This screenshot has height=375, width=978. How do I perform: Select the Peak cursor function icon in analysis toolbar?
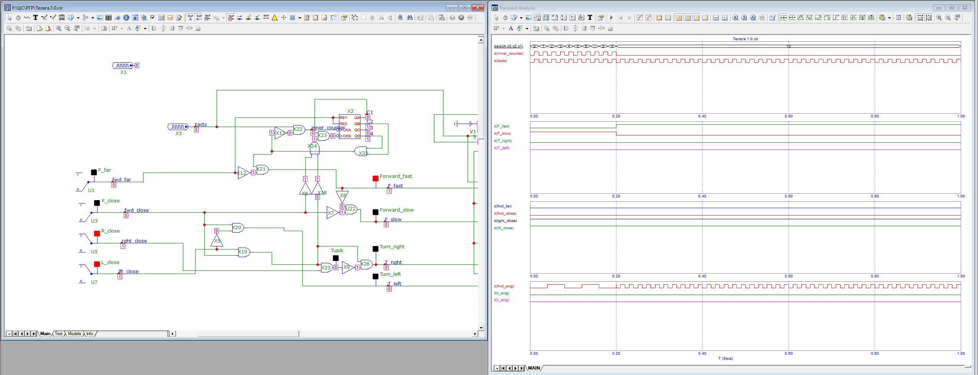point(801,18)
